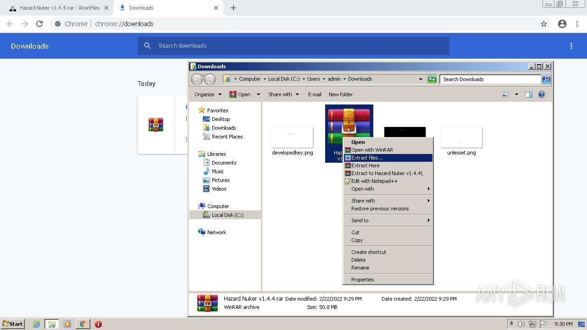Click the Chrome address bar

click(293, 24)
